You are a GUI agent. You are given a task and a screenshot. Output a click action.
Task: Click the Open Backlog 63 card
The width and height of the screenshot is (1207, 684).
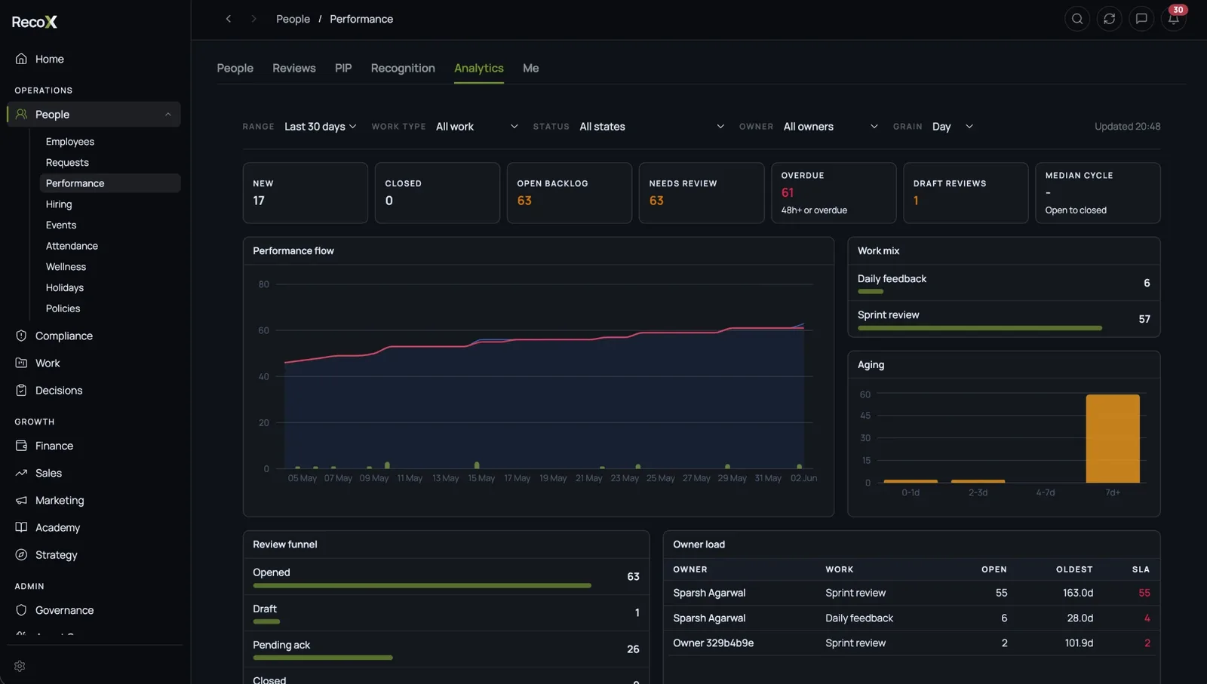click(x=570, y=193)
